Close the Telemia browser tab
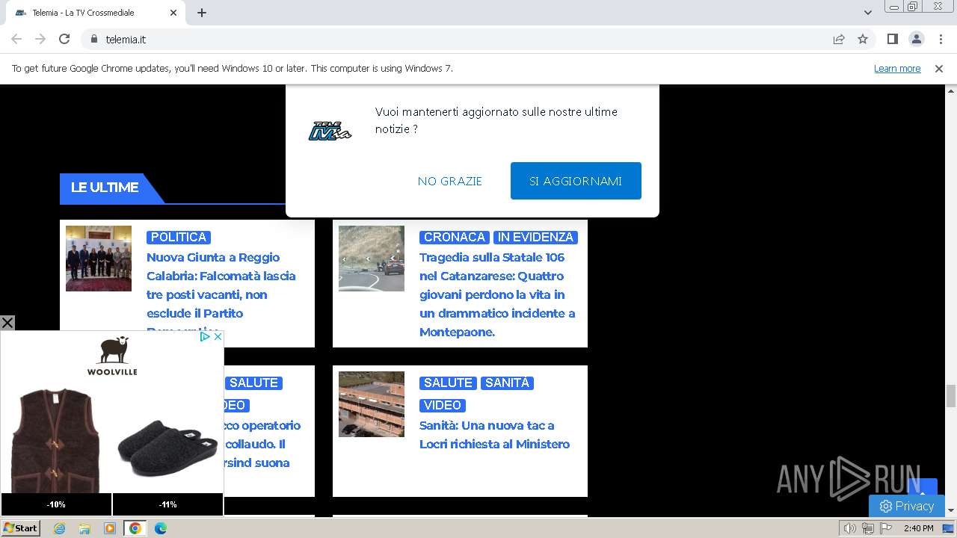 pyautogui.click(x=173, y=13)
